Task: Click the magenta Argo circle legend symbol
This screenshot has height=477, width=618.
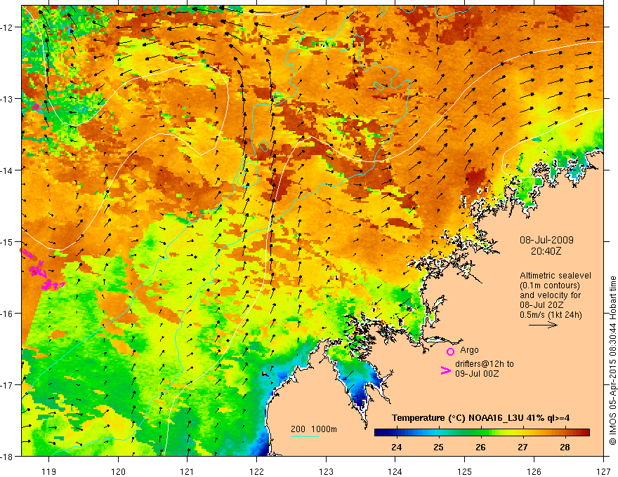Action: point(450,351)
